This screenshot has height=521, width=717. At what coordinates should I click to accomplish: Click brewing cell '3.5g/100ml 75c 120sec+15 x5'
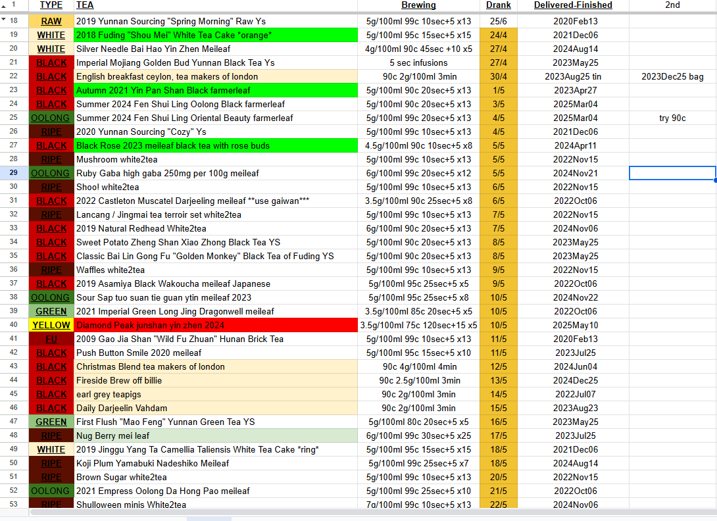click(418, 325)
